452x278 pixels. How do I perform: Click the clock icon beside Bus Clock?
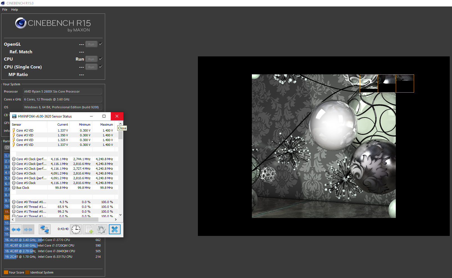(14, 188)
